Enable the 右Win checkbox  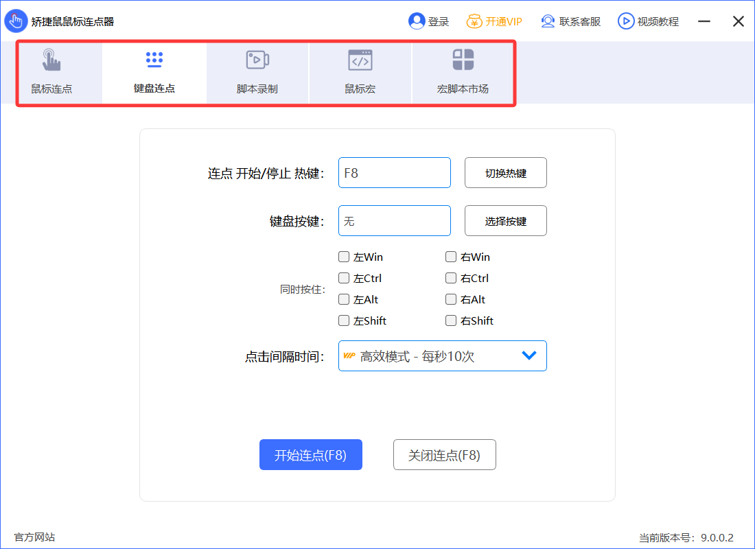(451, 257)
